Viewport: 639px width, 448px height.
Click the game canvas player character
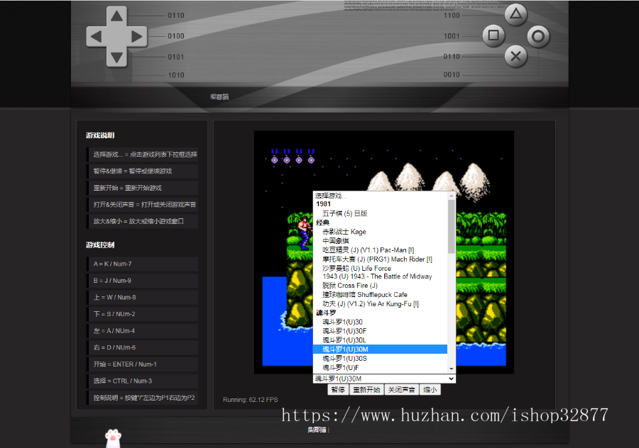(x=304, y=233)
